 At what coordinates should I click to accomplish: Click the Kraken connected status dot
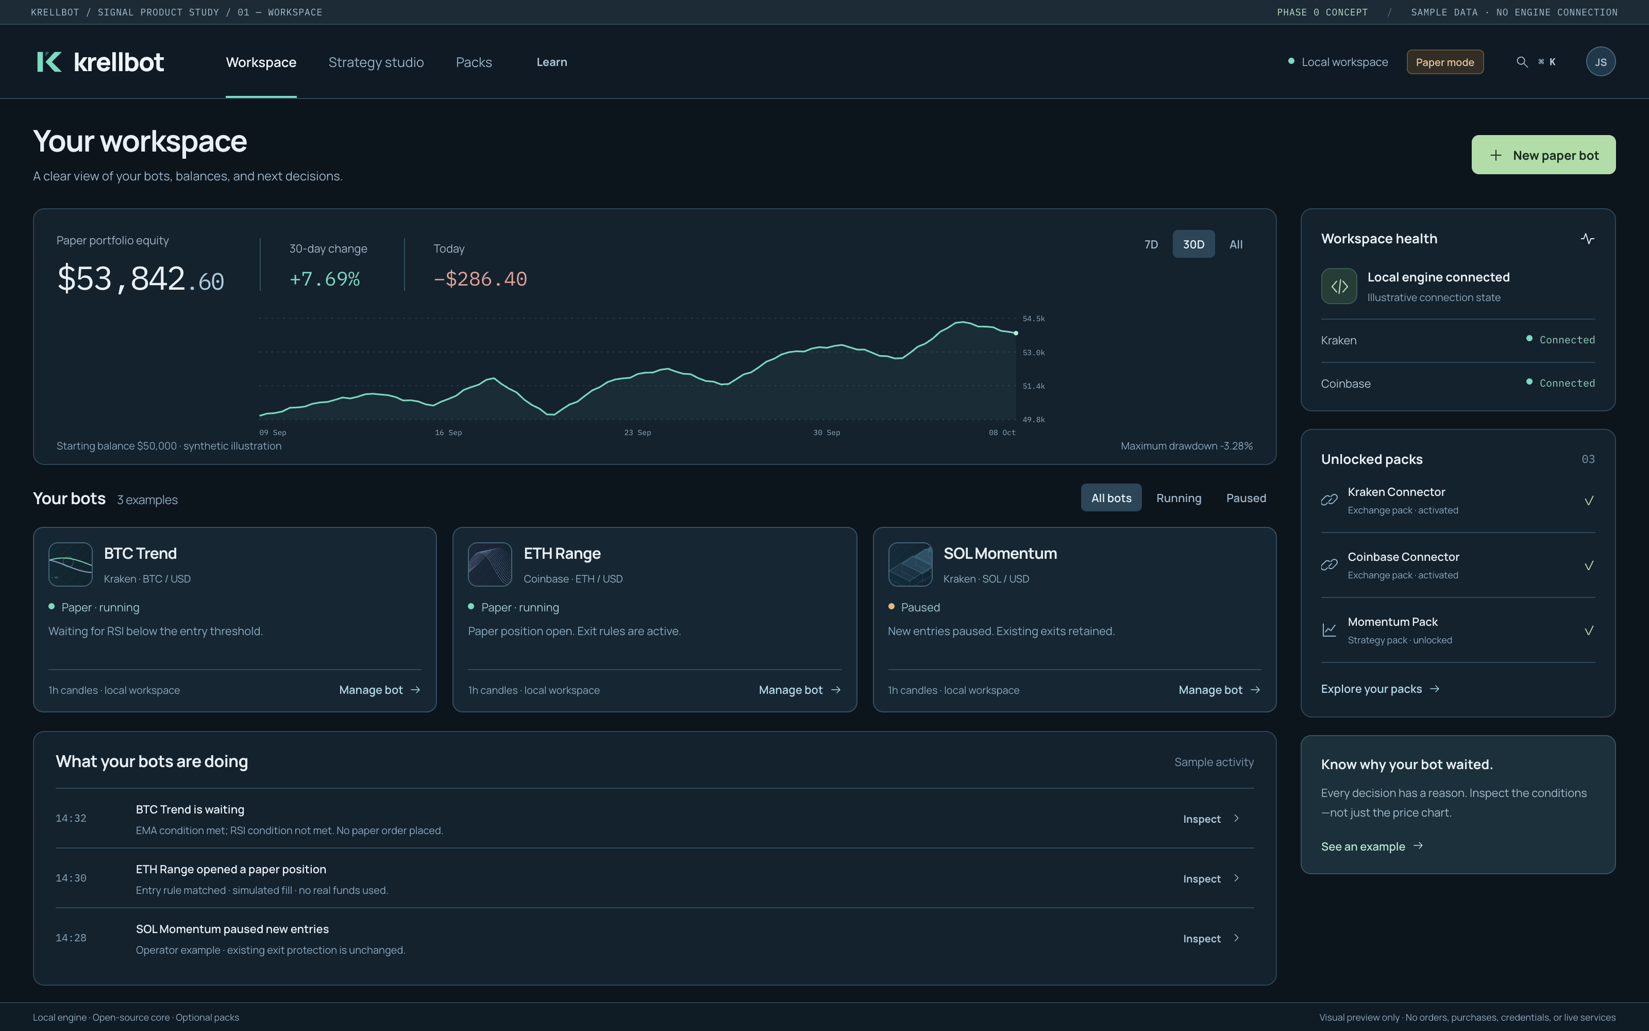coord(1530,339)
